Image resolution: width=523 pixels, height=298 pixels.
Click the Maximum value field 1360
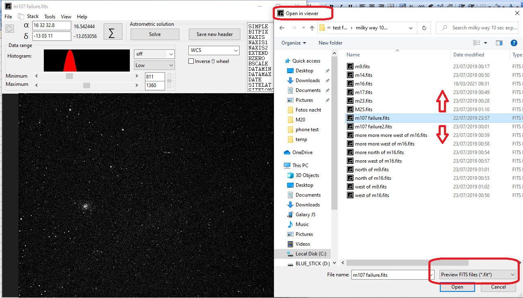pyautogui.click(x=155, y=85)
